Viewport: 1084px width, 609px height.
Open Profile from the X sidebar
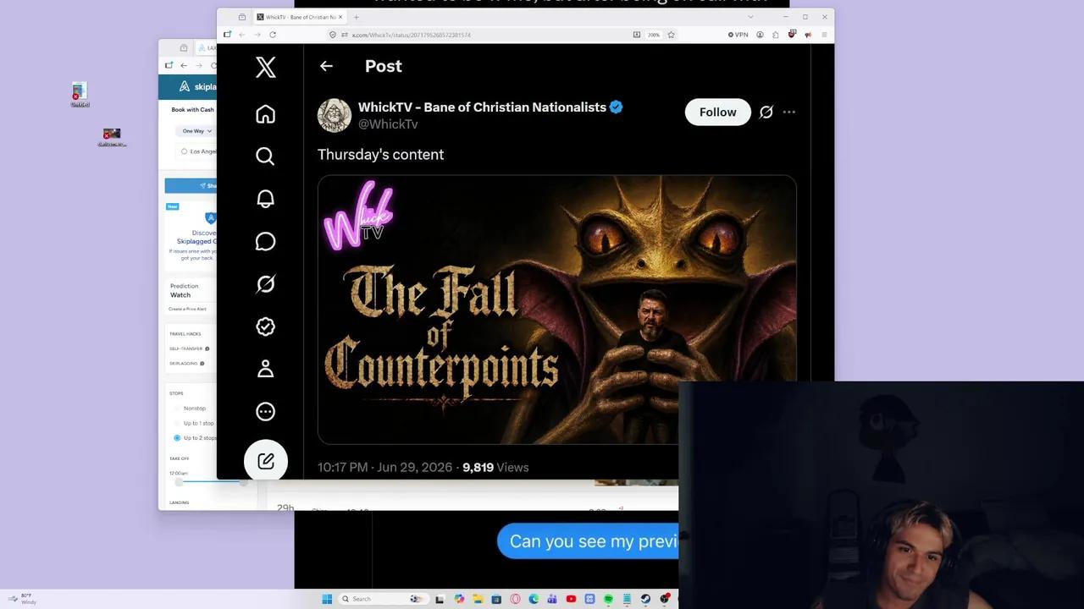click(x=265, y=369)
